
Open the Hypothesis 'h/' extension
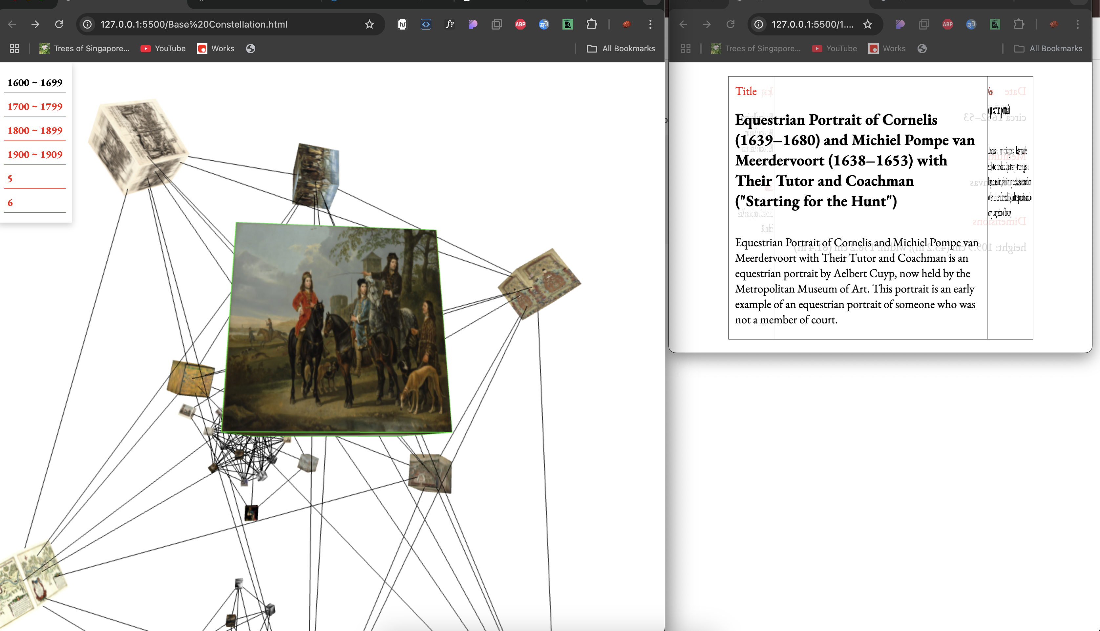402,24
